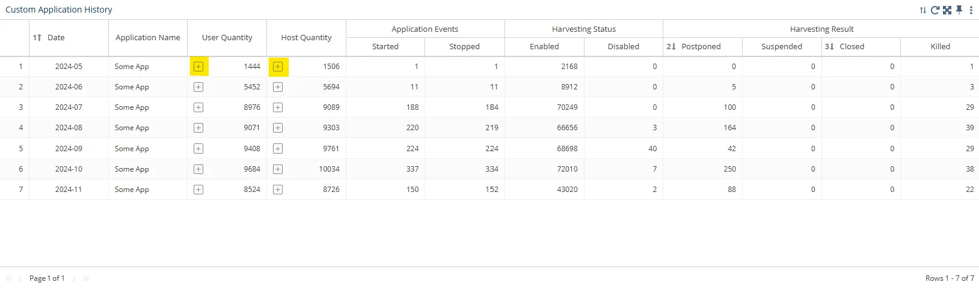Click the Started value 337
Screen dimensions: 979x288
(x=412, y=169)
